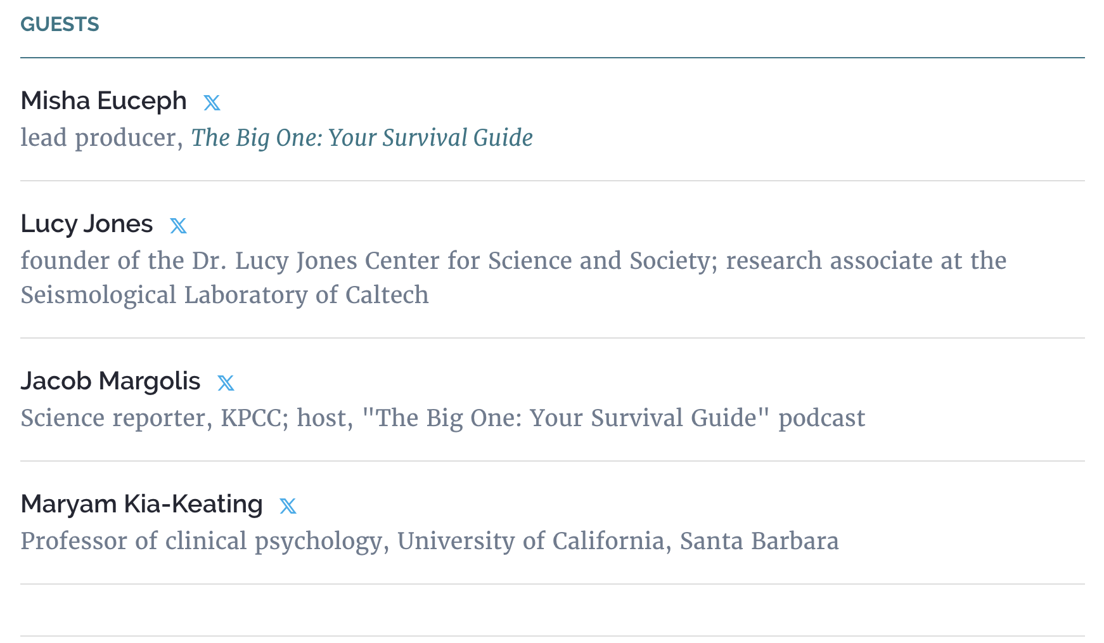The image size is (1104, 643).
Task: Click the GUESTS section heading
Action: (x=60, y=24)
